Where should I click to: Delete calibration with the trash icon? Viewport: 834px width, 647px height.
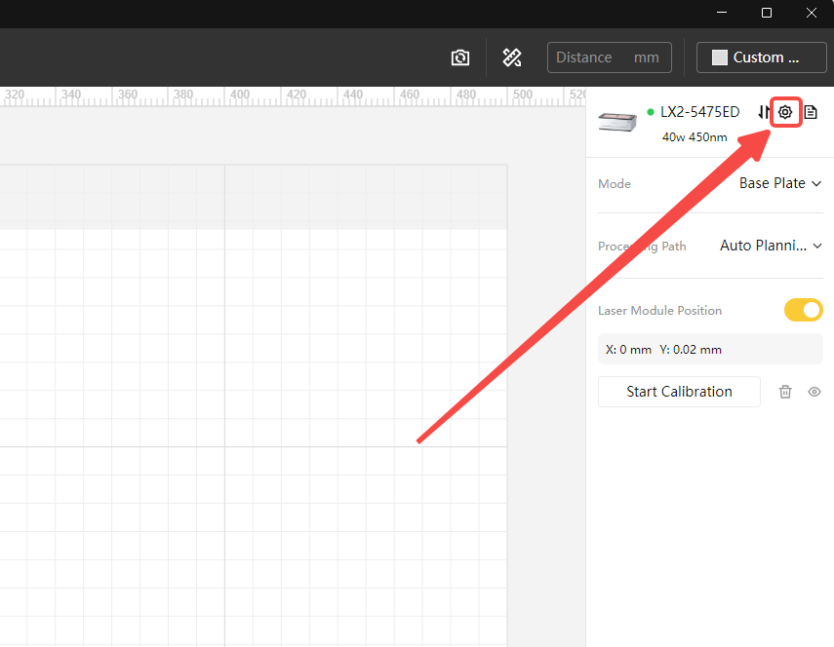pos(785,392)
